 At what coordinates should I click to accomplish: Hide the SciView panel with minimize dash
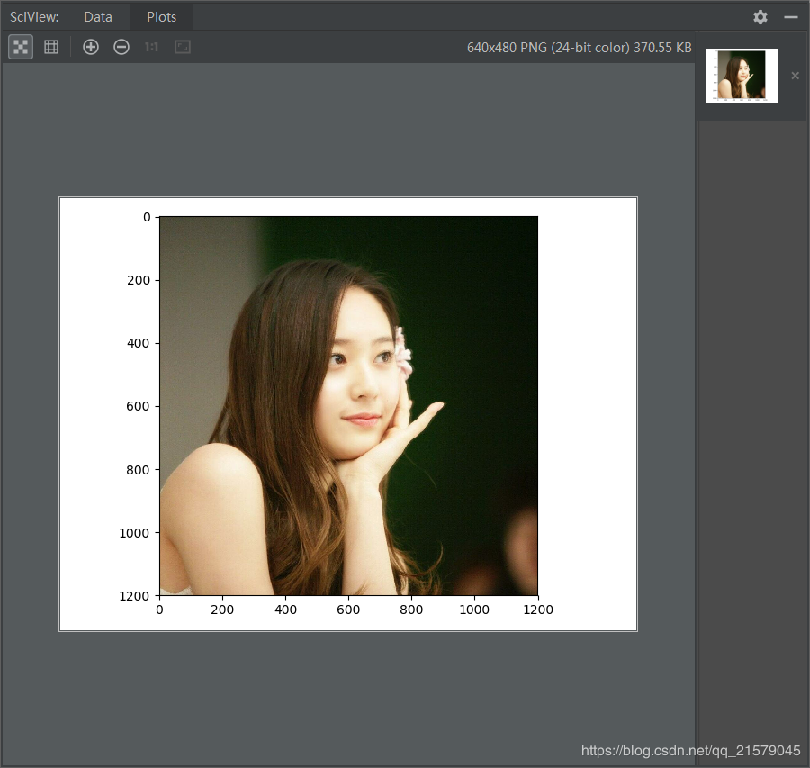tap(791, 17)
